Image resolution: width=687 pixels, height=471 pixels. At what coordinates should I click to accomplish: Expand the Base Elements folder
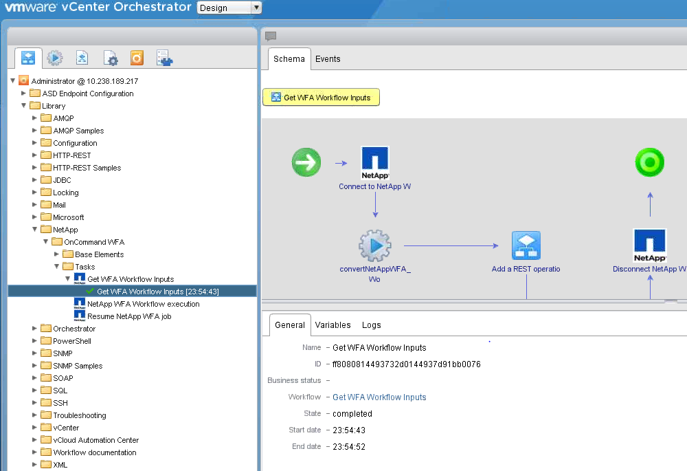point(56,254)
